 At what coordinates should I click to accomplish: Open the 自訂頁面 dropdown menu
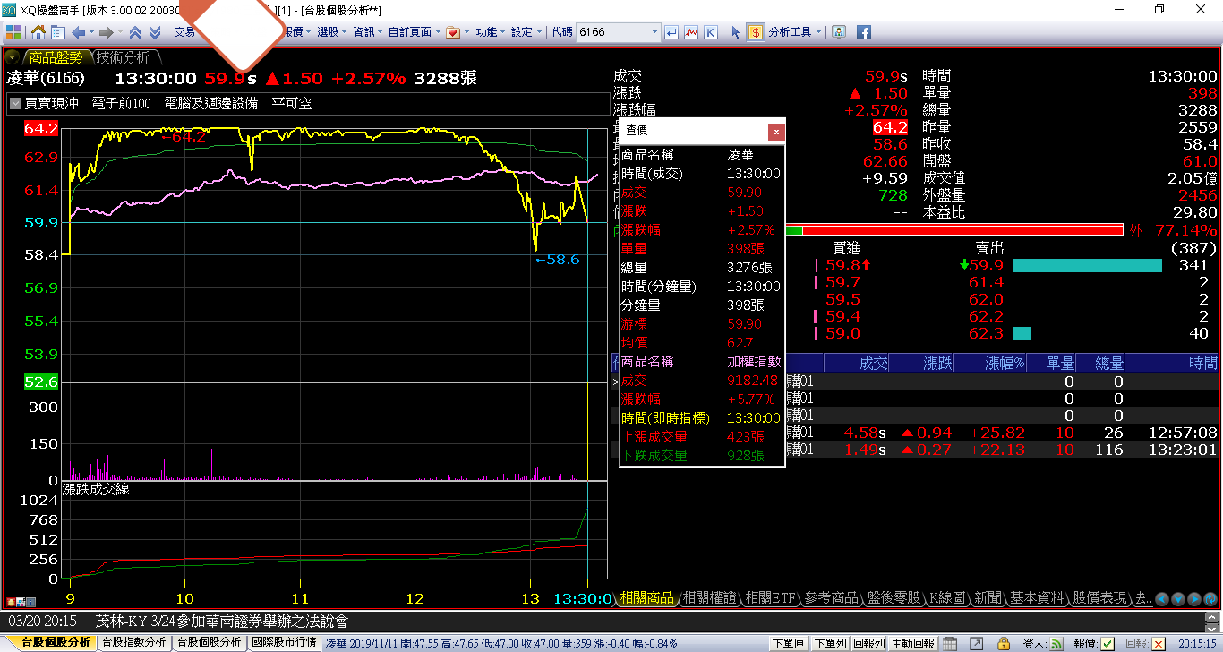414,32
